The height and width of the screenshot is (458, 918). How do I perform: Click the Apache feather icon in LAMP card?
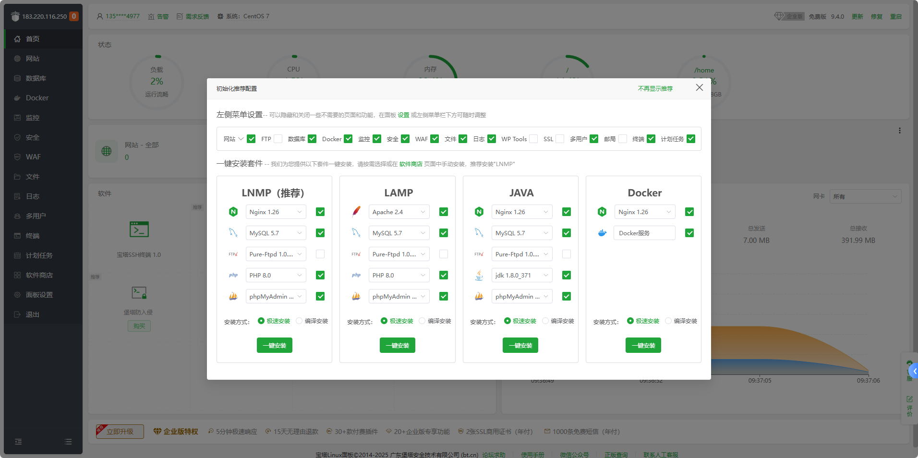click(x=356, y=212)
